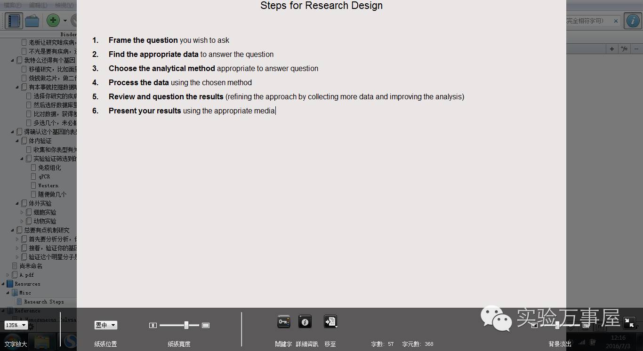Expand the 首先要分析分析 item
This screenshot has width=643, height=351.
pyautogui.click(x=17, y=239)
